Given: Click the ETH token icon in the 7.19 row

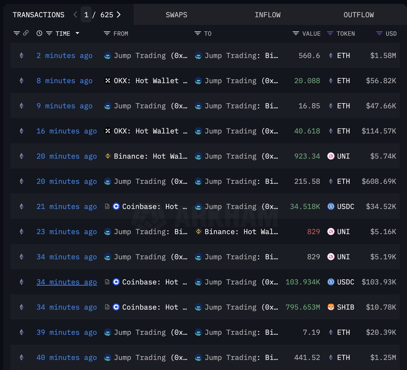Looking at the screenshot, I should click(x=331, y=332).
